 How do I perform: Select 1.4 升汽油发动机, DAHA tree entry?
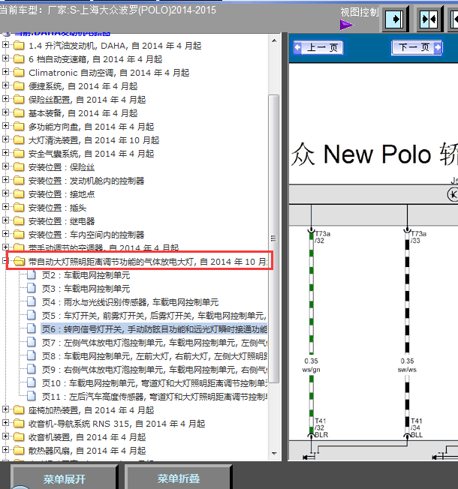115,46
